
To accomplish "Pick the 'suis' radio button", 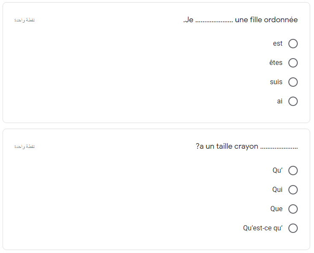I will 293,82.
